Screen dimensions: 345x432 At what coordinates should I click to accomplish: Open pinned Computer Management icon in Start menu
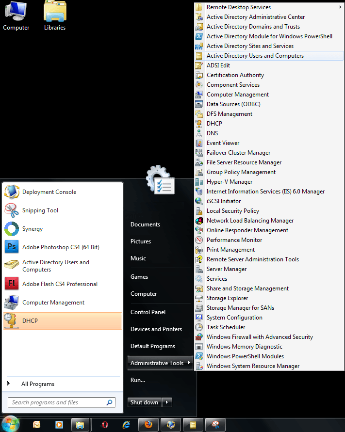pos(12,302)
